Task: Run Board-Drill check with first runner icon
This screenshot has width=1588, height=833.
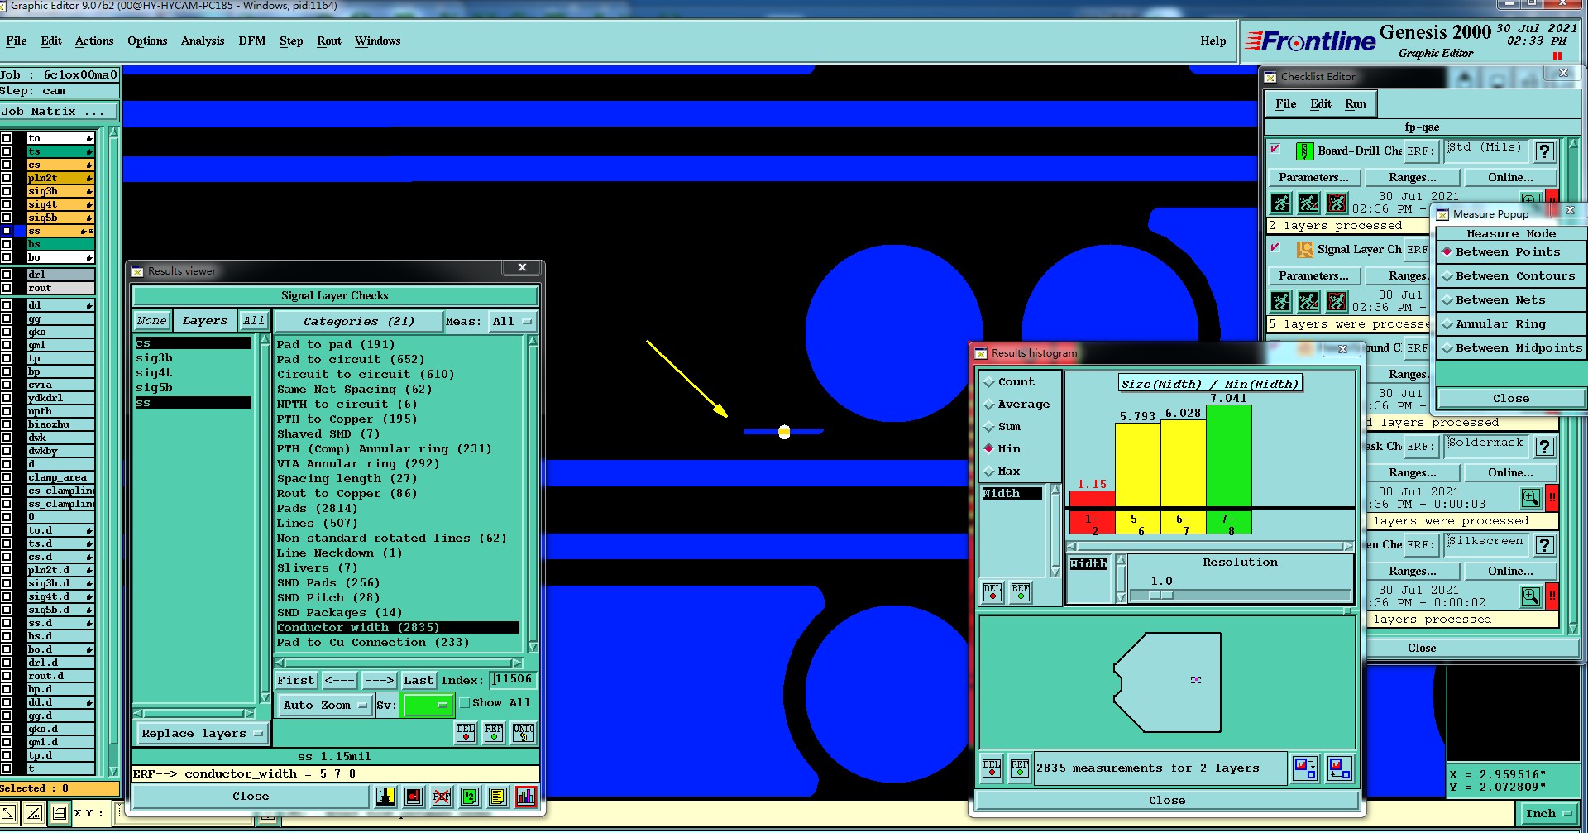Action: 1280,202
